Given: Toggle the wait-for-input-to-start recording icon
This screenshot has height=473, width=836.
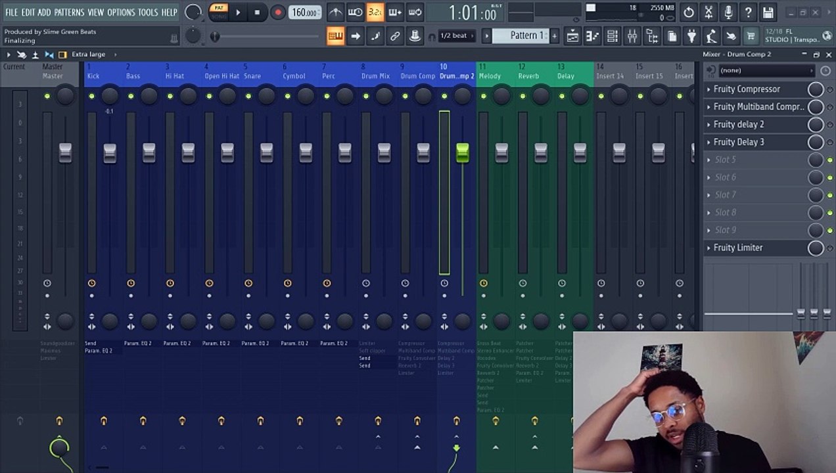Looking at the screenshot, I should pos(355,12).
